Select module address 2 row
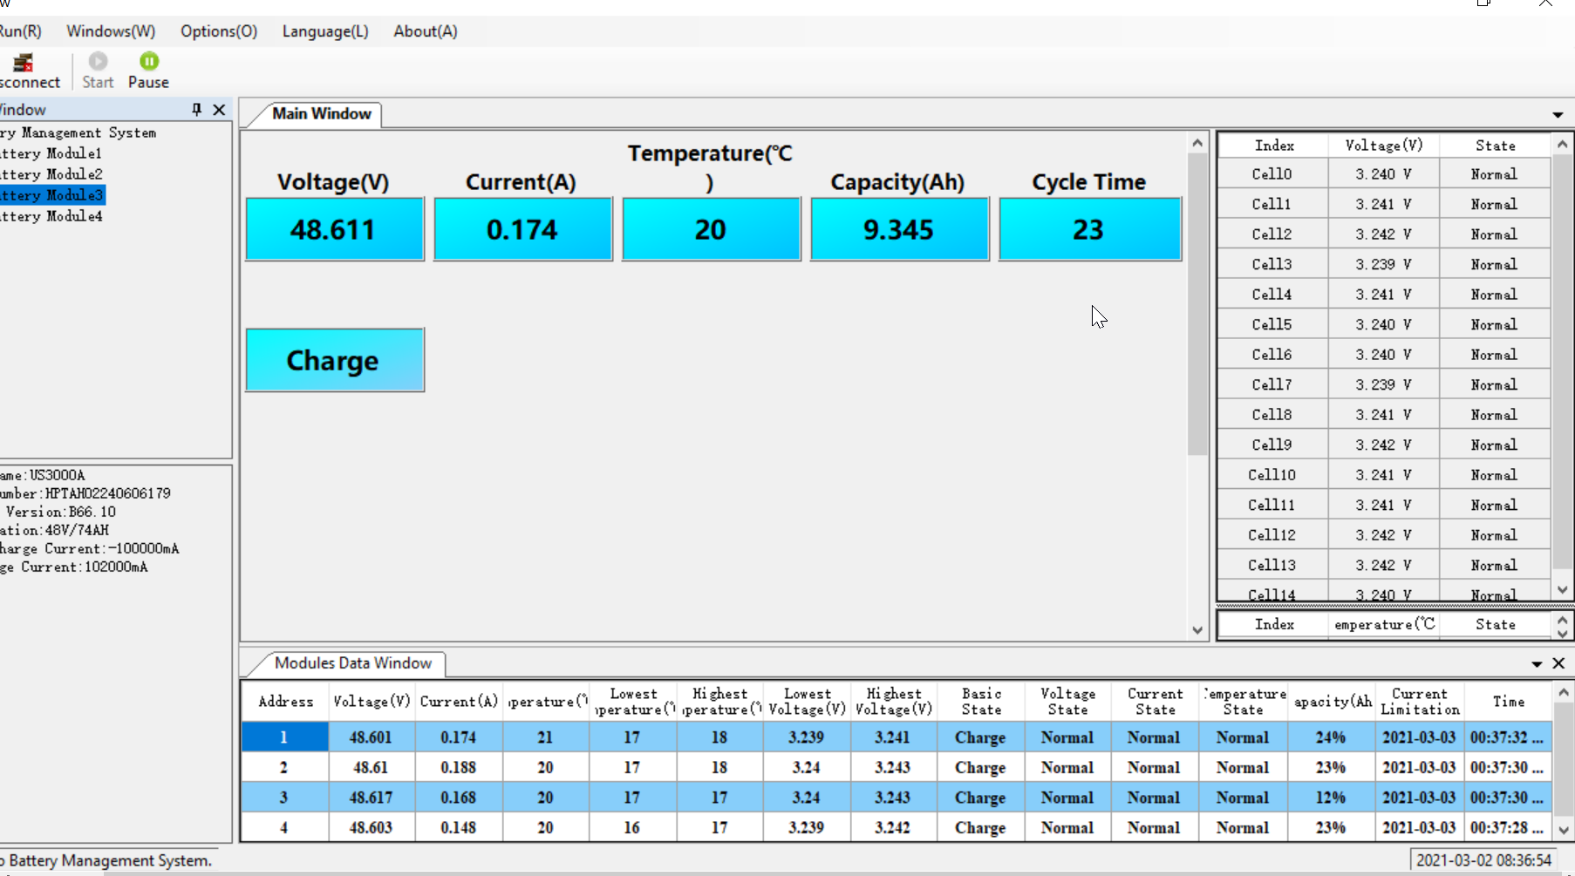The height and width of the screenshot is (876, 1575). 283,768
